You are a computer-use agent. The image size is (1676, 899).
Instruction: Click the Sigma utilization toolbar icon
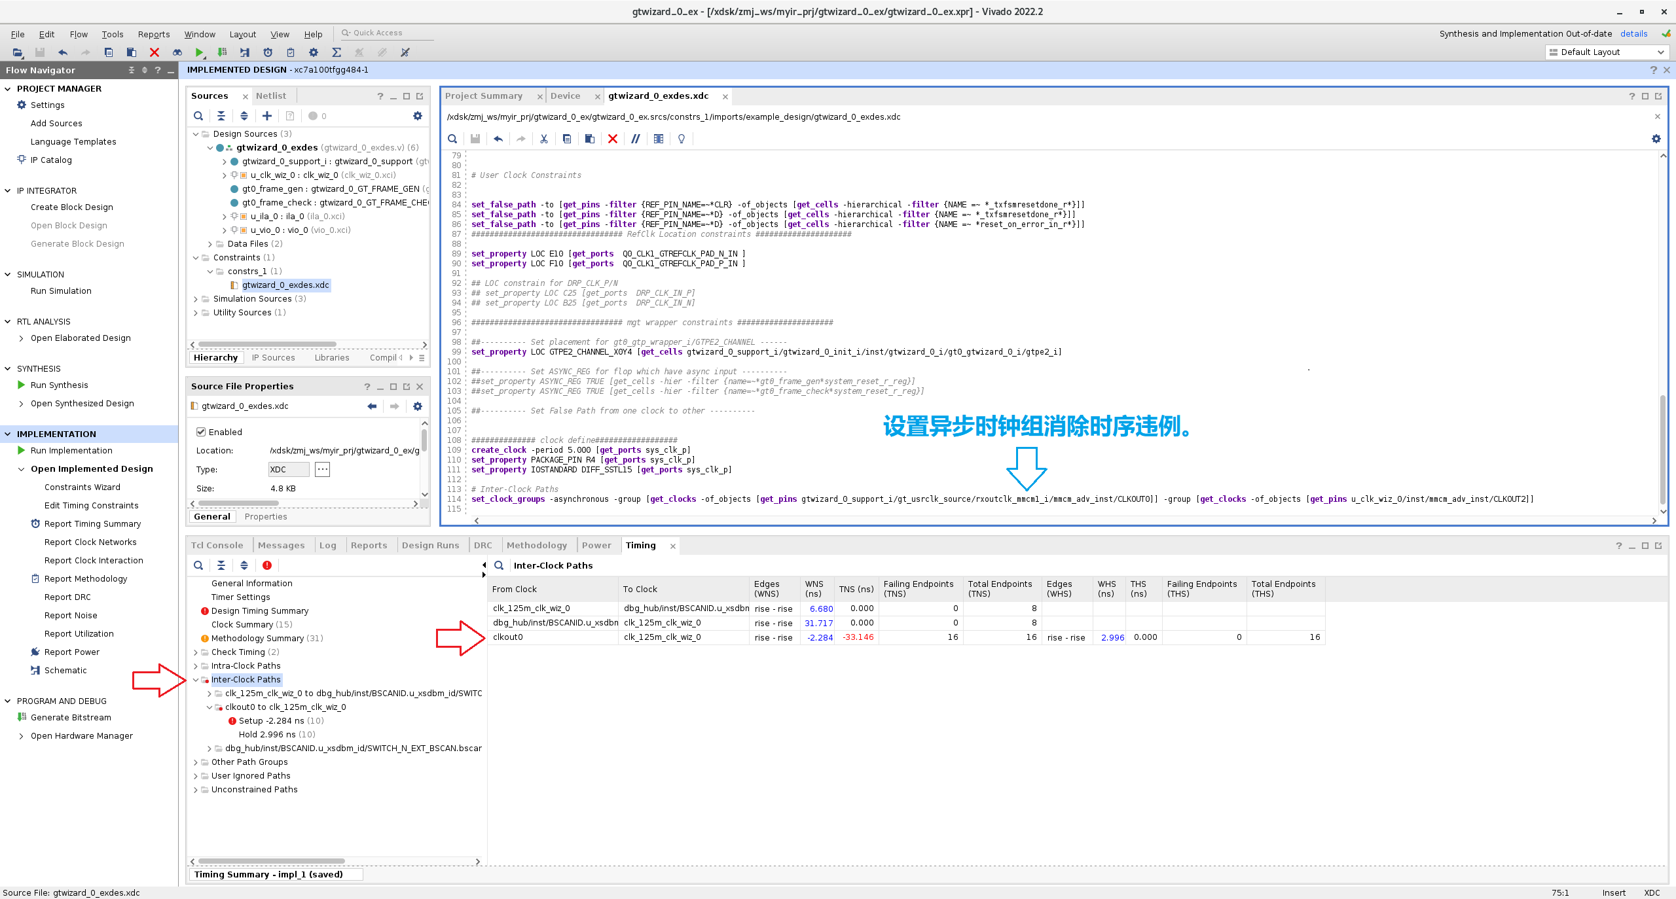point(337,52)
